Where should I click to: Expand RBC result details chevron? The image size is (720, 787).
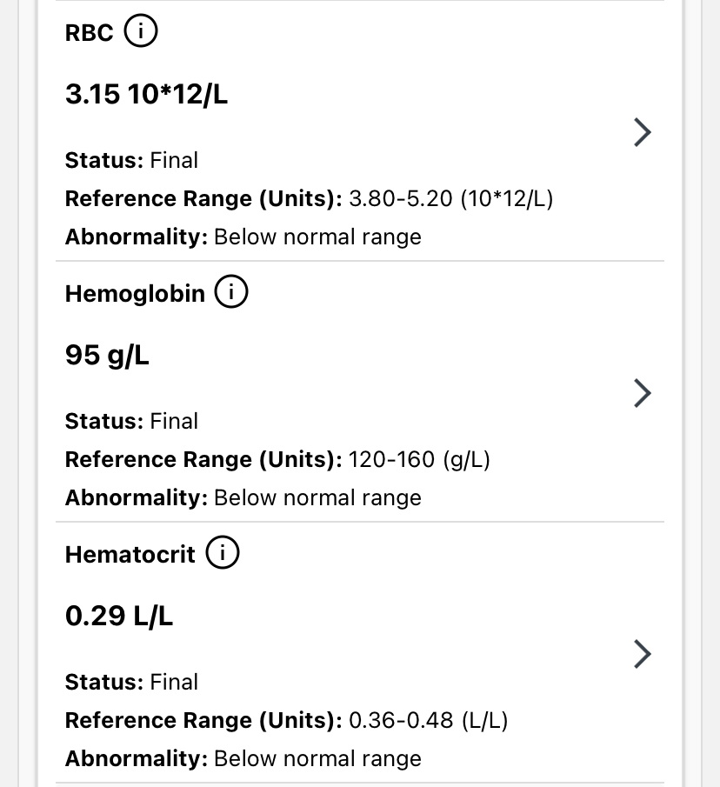[x=642, y=132]
